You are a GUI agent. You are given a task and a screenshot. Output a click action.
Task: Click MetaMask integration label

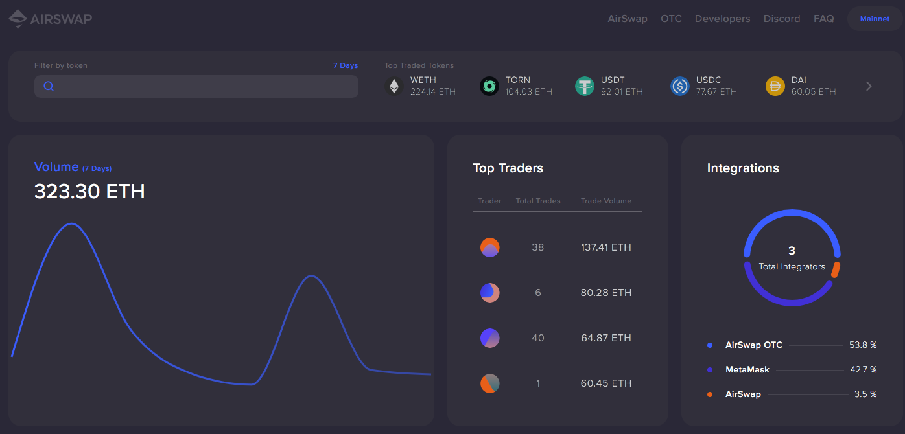point(747,370)
